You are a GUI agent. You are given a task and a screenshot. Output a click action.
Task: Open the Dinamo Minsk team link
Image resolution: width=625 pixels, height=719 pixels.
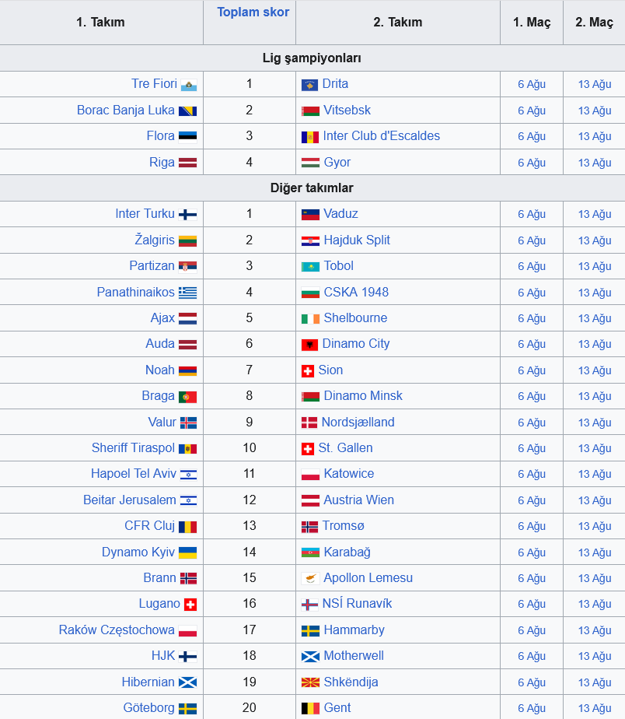363,396
